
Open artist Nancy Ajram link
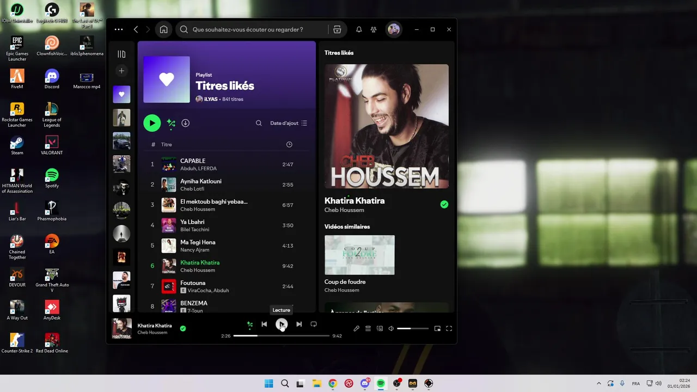(x=195, y=250)
